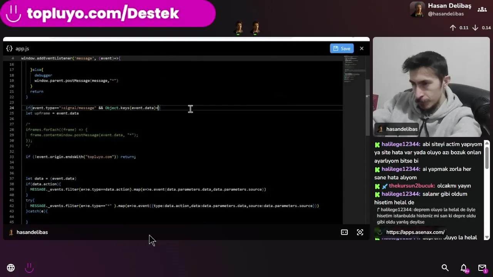
Task: Click line 33 endsWith topluyo.com check
Action: (x=80, y=157)
